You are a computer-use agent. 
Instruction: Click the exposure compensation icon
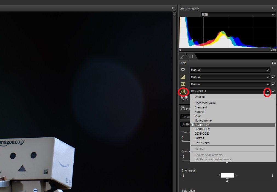[x=183, y=77]
